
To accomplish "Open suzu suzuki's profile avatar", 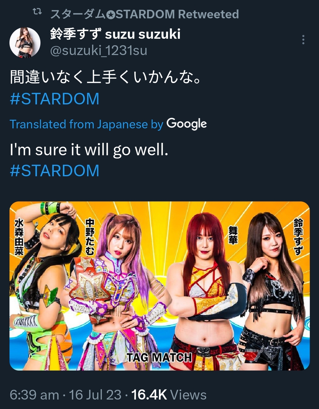I will [x=25, y=42].
